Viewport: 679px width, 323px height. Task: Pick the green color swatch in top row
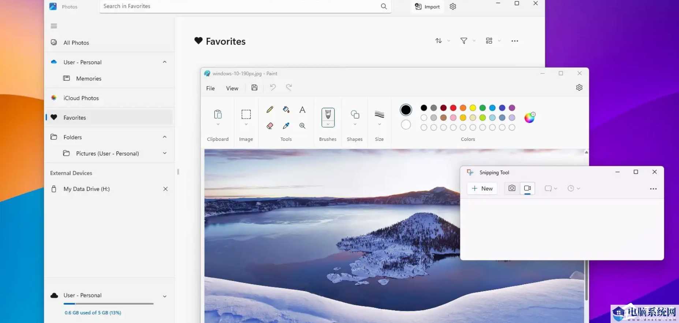click(x=482, y=108)
